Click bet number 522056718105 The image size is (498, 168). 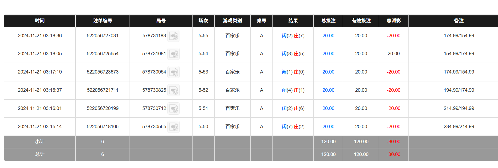[x=103, y=127]
